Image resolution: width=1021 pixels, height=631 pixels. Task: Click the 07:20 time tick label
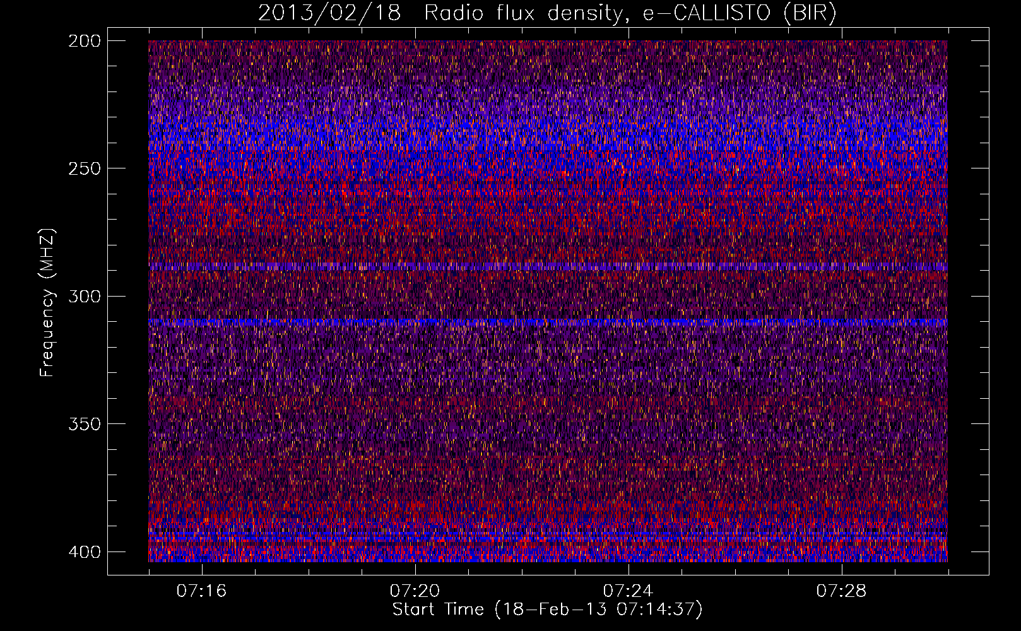coord(415,591)
